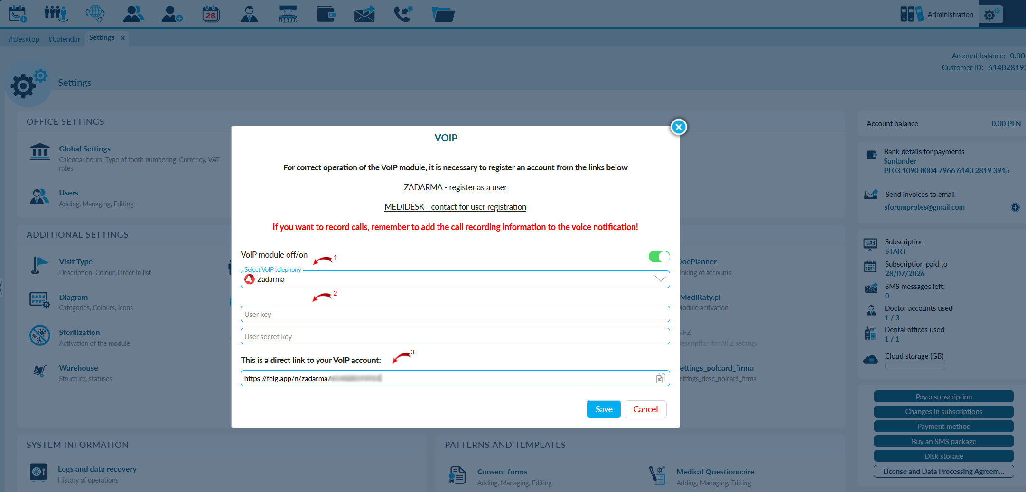Add another invoice email address

1015,207
